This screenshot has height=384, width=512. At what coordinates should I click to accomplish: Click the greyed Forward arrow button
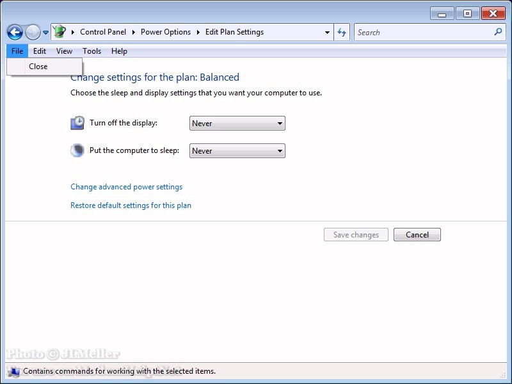[x=33, y=33]
